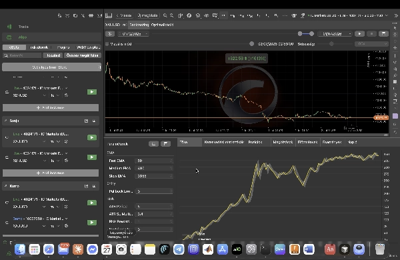Open the Előzmények results tab
Image resolution: width=400 pixels, height=260 pixels.
click(x=308, y=143)
